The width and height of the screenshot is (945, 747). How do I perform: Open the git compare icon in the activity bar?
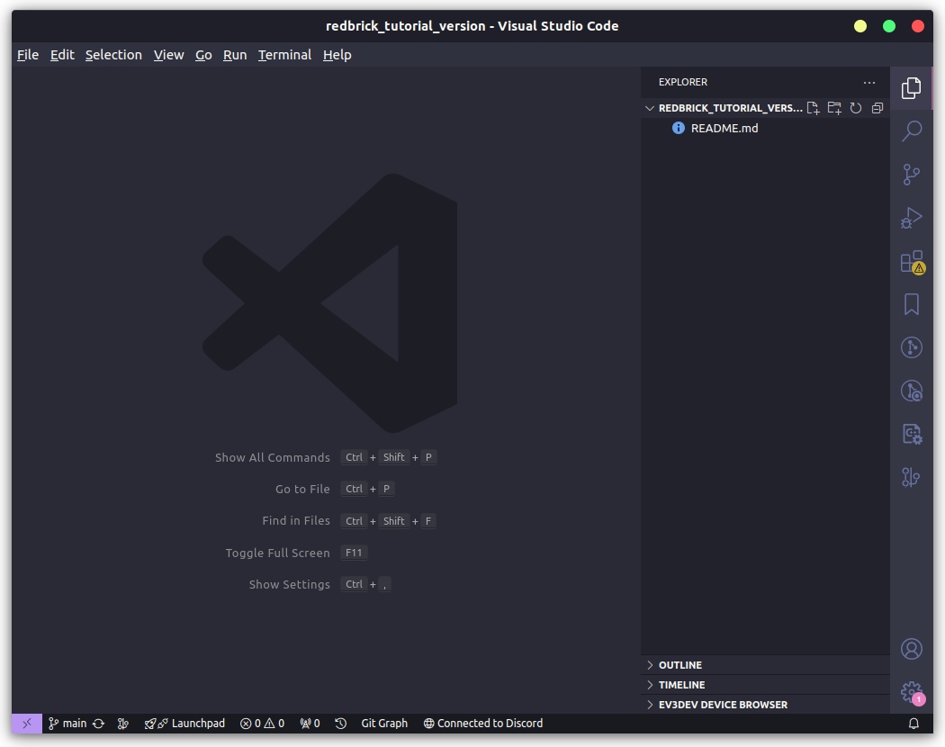pyautogui.click(x=911, y=478)
